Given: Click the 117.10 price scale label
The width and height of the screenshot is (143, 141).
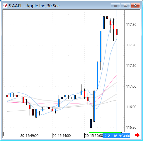Looking at the screenshot, I should click(131, 66).
